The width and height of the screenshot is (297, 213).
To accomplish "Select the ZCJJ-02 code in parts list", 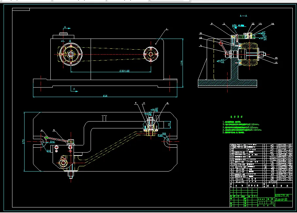I will coord(240,170).
